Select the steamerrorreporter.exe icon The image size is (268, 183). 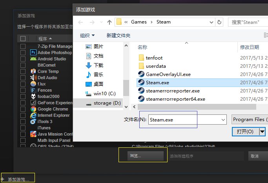pyautogui.click(x=141, y=91)
